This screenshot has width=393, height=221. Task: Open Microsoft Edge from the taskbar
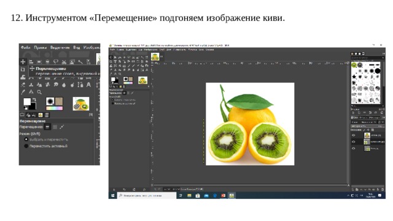coord(215,196)
